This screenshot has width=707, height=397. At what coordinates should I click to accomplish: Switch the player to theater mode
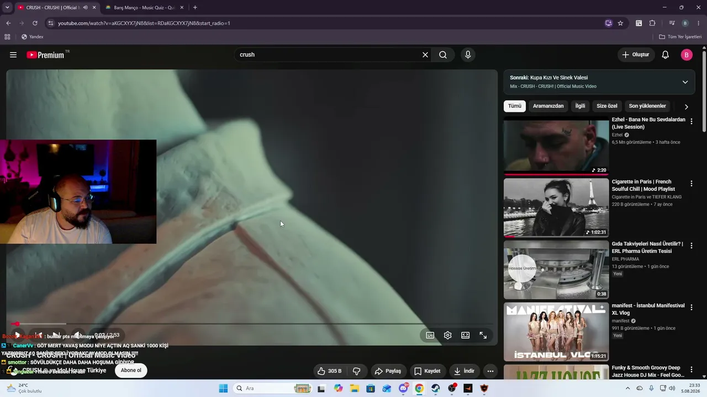click(x=466, y=335)
